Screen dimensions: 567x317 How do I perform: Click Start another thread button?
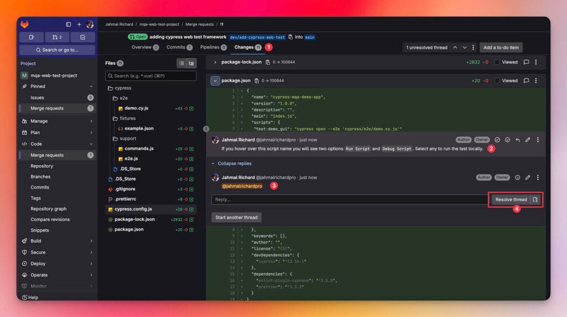(x=236, y=218)
